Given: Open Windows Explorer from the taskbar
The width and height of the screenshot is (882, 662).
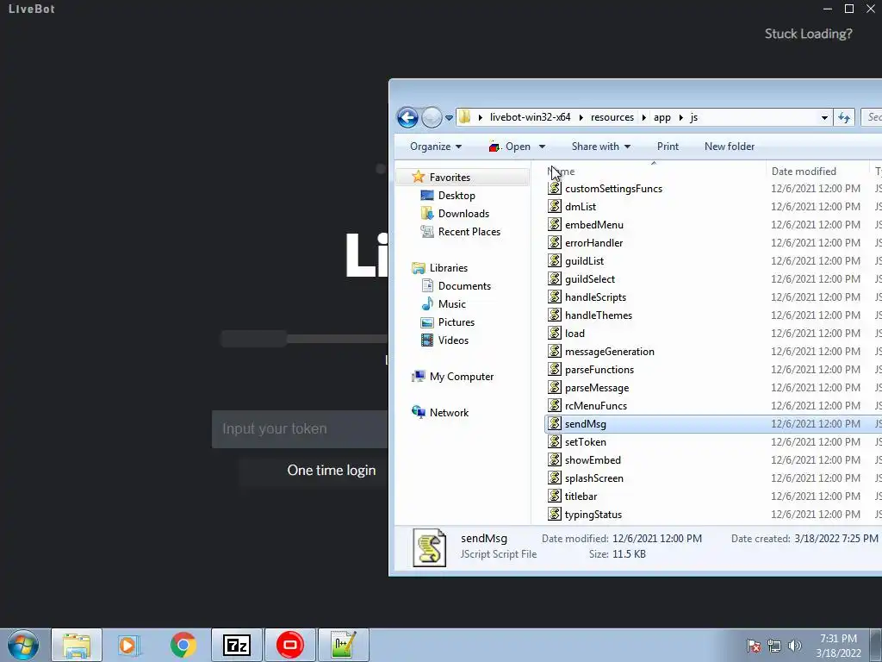Looking at the screenshot, I should click(x=77, y=645).
